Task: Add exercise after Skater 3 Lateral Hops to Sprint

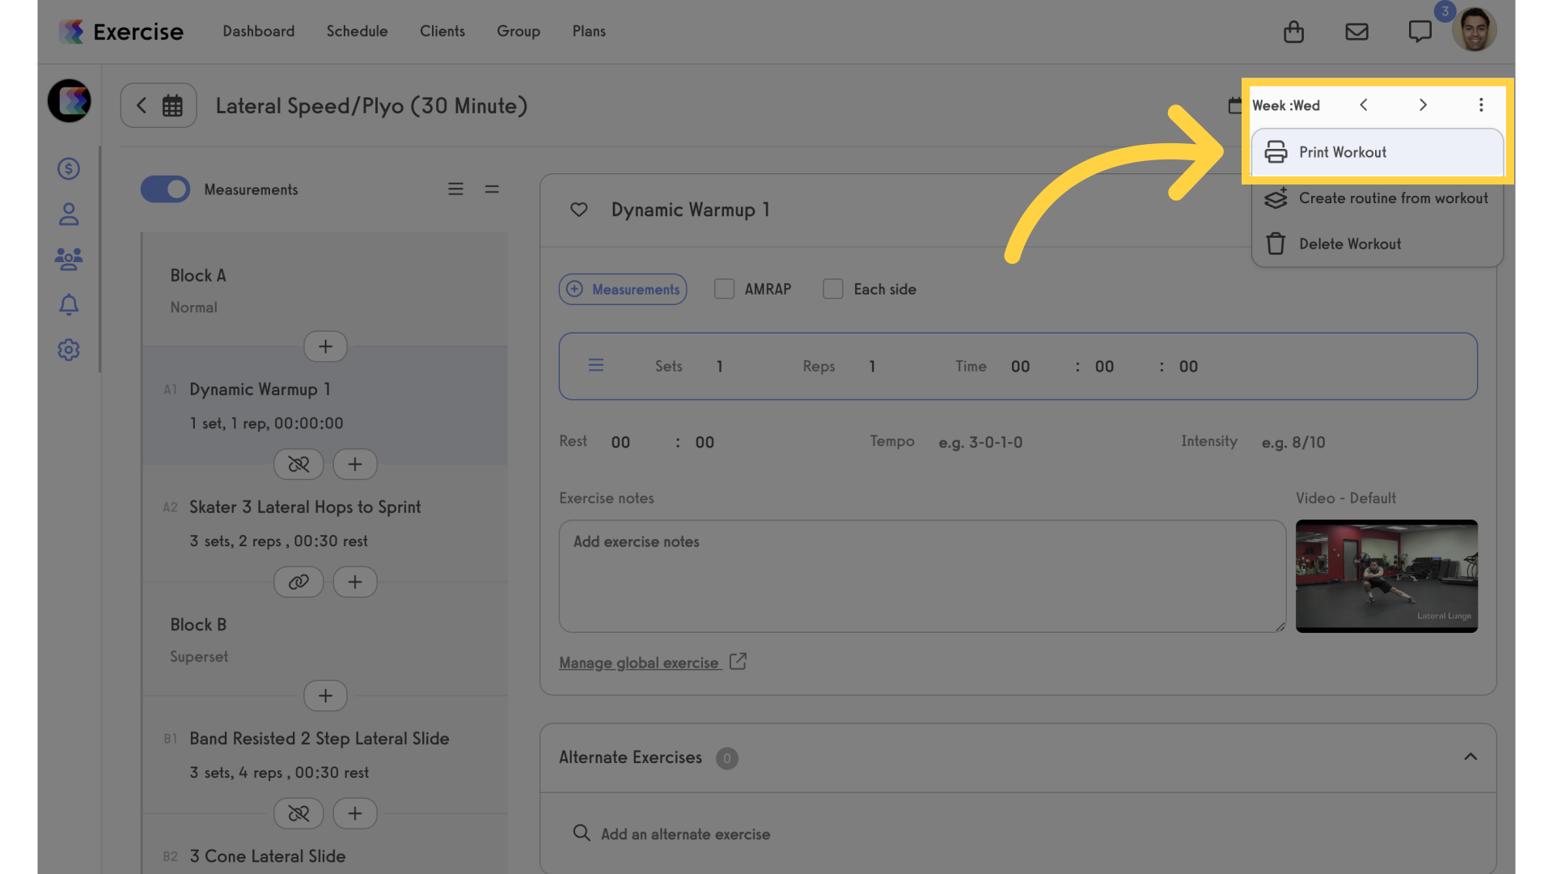Action: 355,582
